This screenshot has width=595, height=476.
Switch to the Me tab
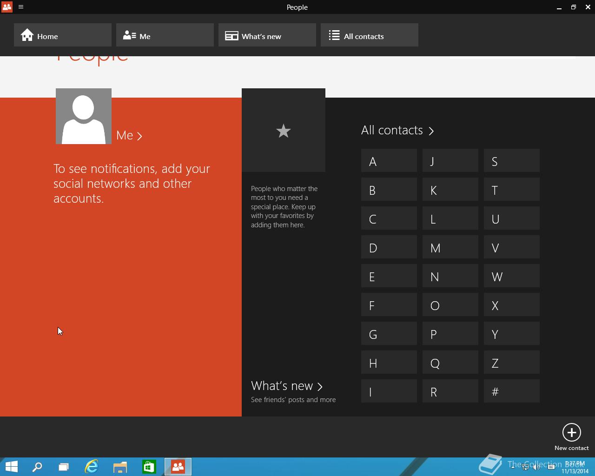click(165, 35)
